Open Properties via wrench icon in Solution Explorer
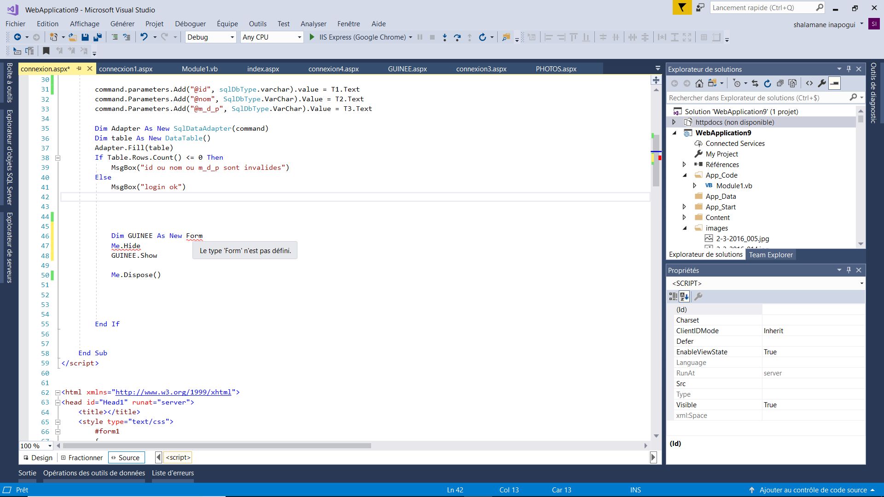The height and width of the screenshot is (497, 884). pyautogui.click(x=822, y=83)
